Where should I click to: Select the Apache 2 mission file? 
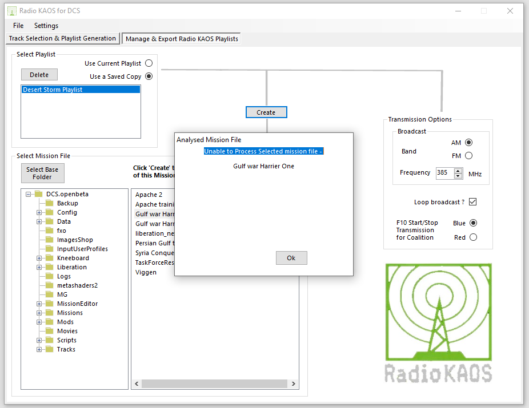pyautogui.click(x=149, y=195)
